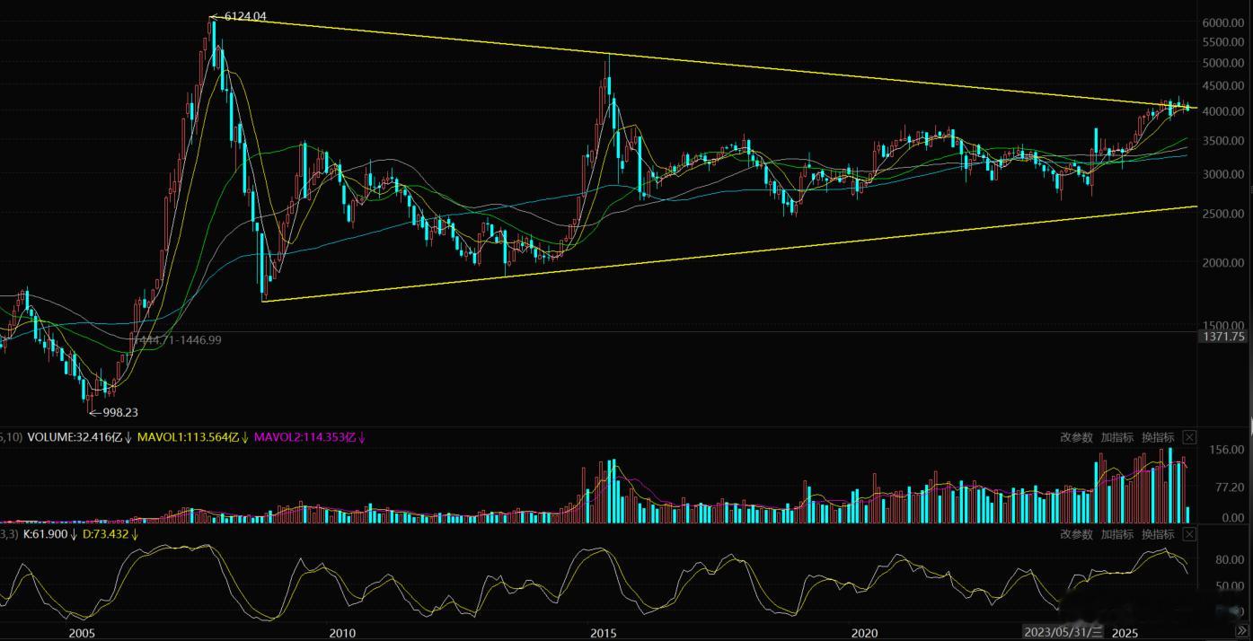Click the 6000.00 price axis label
Screen dimensions: 1253x641
(x=1225, y=22)
